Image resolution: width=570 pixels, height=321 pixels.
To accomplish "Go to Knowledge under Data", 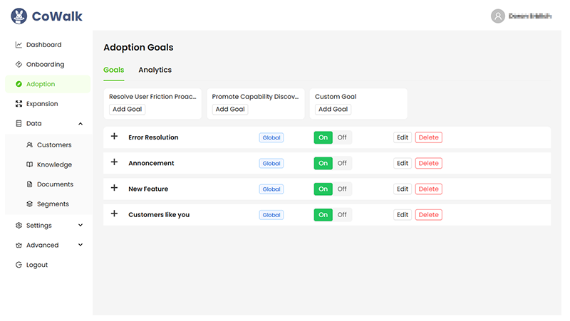I will click(x=48, y=164).
